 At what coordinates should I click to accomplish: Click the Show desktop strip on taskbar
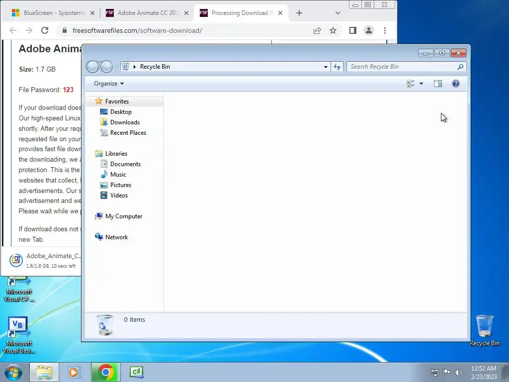506,372
